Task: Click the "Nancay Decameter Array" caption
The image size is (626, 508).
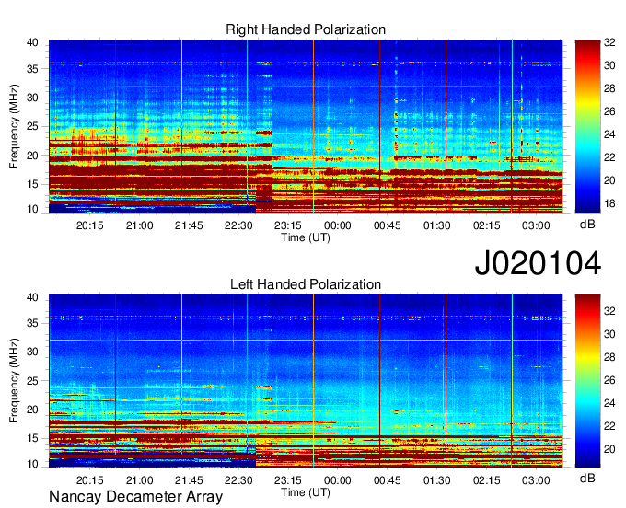Action: [135, 497]
